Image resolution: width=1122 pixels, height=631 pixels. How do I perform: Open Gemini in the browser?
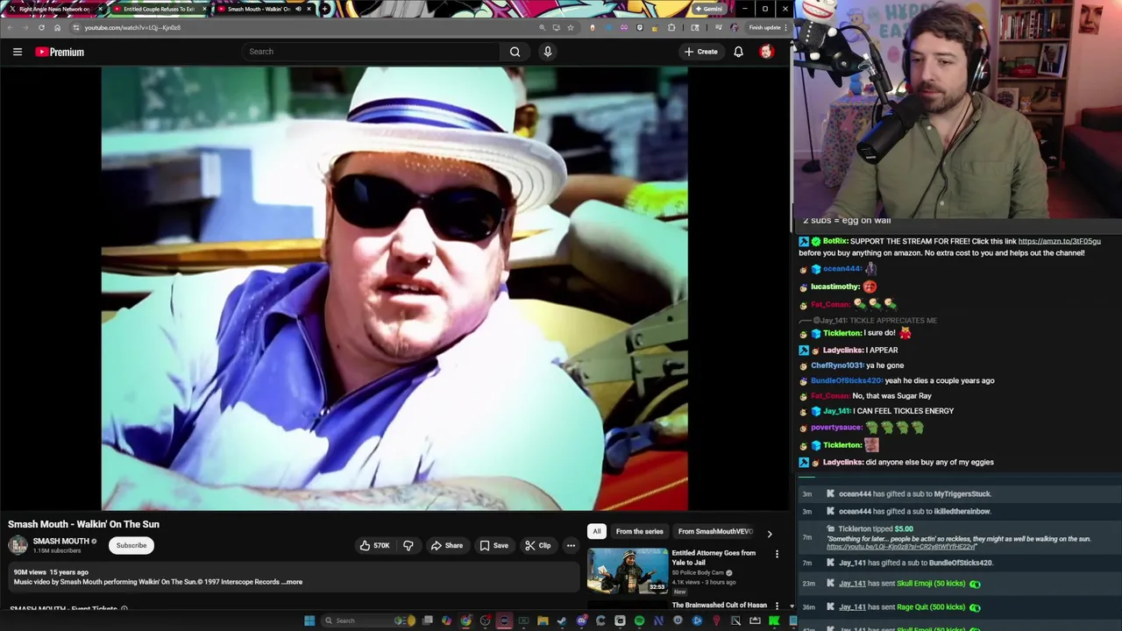click(x=708, y=9)
